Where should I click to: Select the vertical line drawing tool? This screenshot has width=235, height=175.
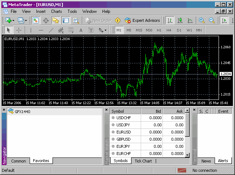tap(31, 30)
